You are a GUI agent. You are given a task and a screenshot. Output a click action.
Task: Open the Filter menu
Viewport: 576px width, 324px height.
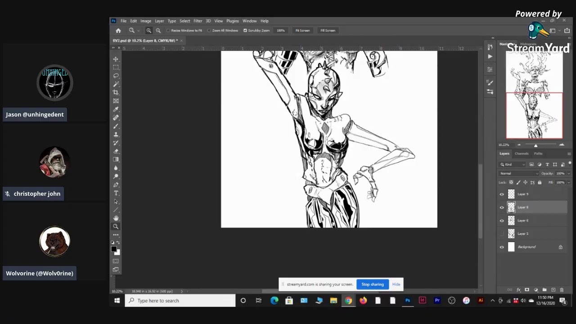(x=198, y=21)
